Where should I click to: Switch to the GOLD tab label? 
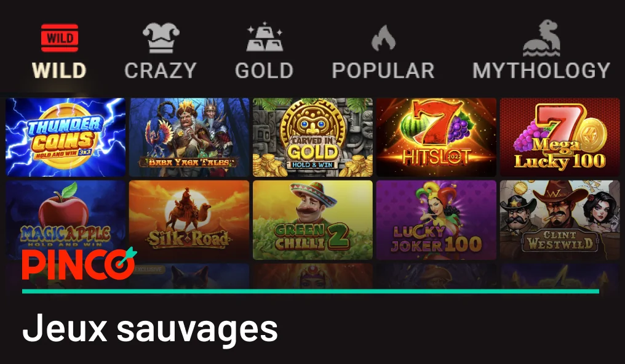click(x=264, y=71)
